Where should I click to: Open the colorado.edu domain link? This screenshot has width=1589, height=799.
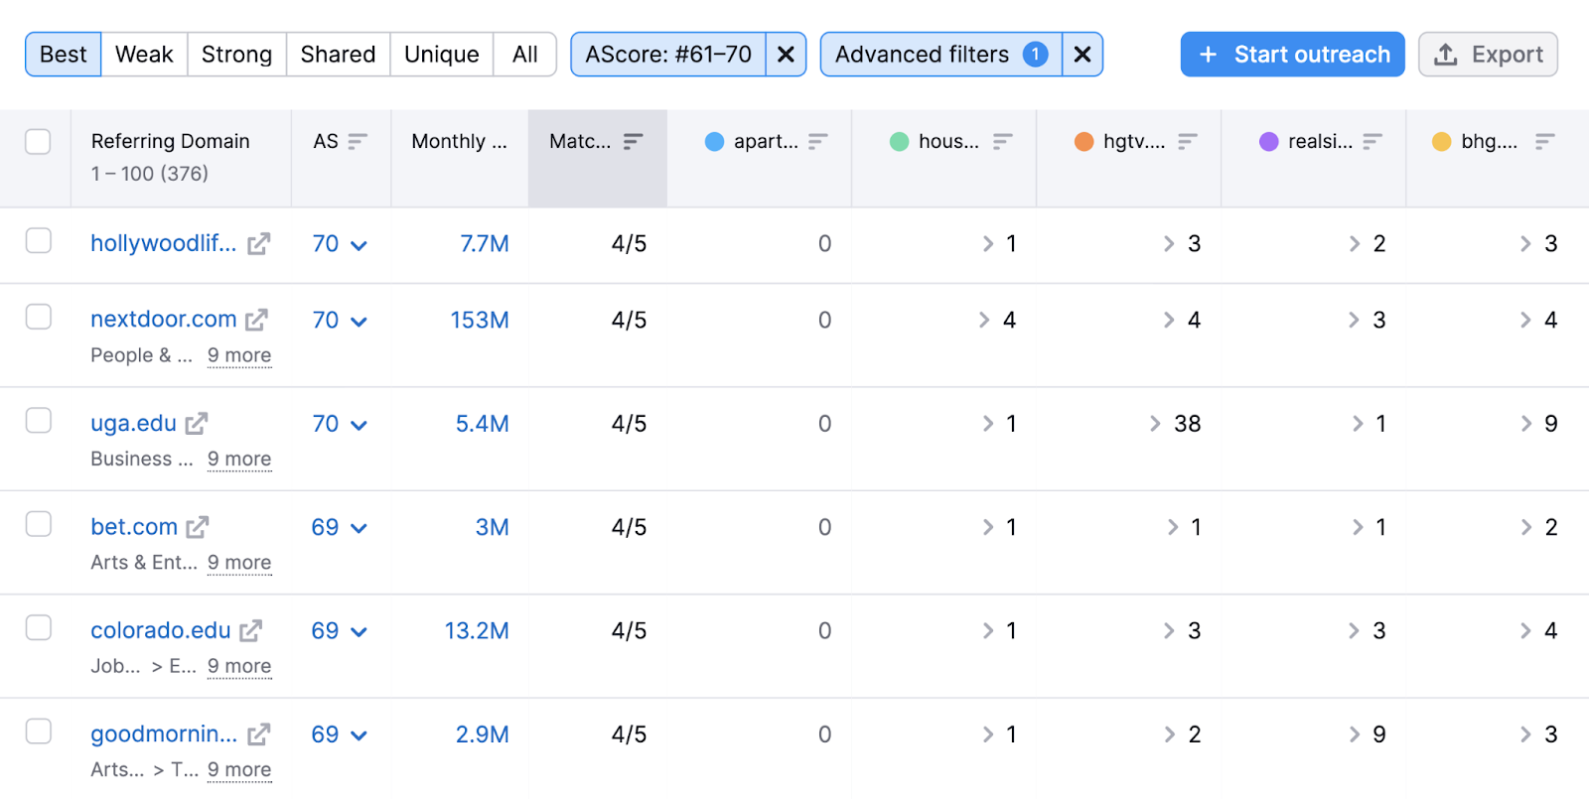(x=161, y=631)
